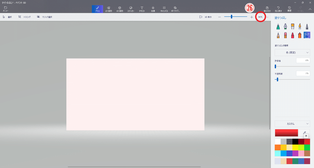Choose the green color swatch
The image size is (314, 168).
(x=307, y=147)
